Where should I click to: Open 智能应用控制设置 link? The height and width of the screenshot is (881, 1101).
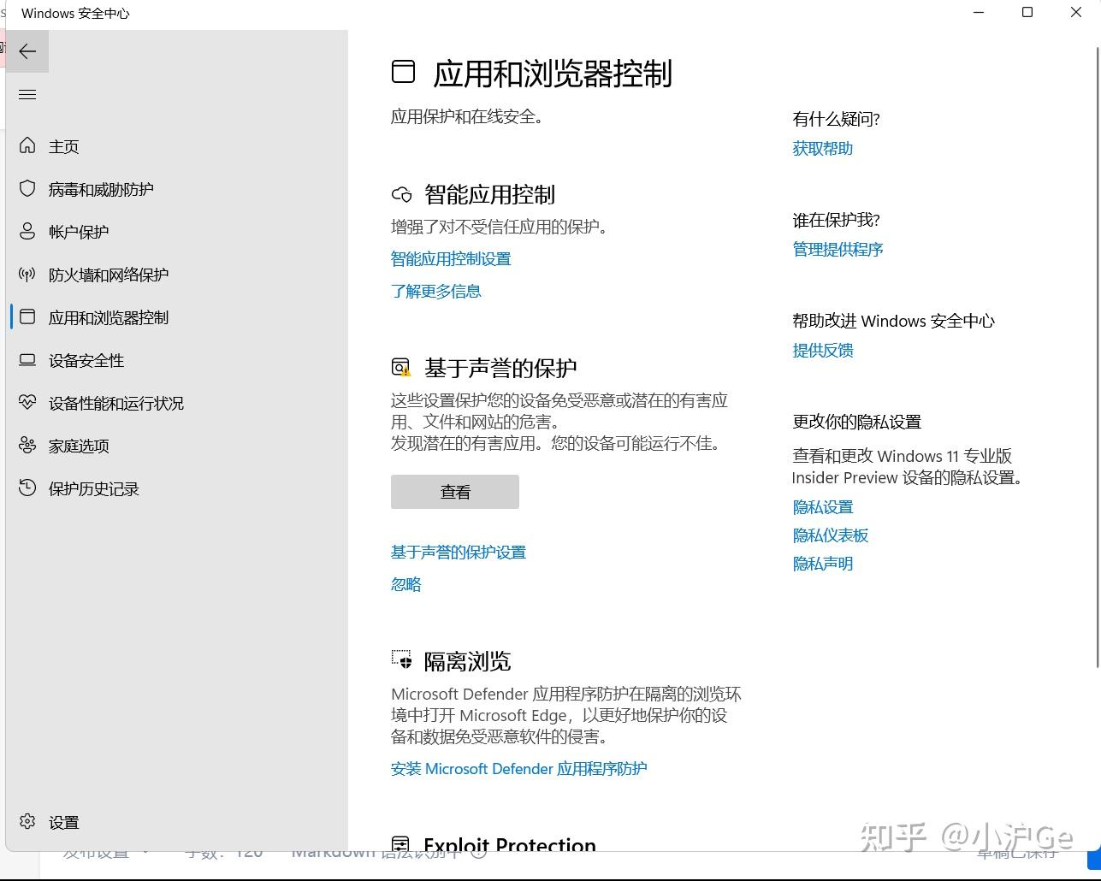click(x=451, y=258)
